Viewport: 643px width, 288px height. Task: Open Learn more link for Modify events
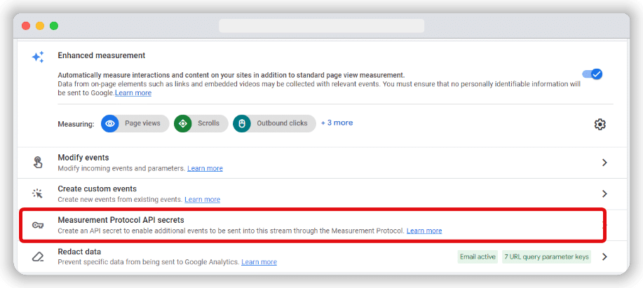205,168
